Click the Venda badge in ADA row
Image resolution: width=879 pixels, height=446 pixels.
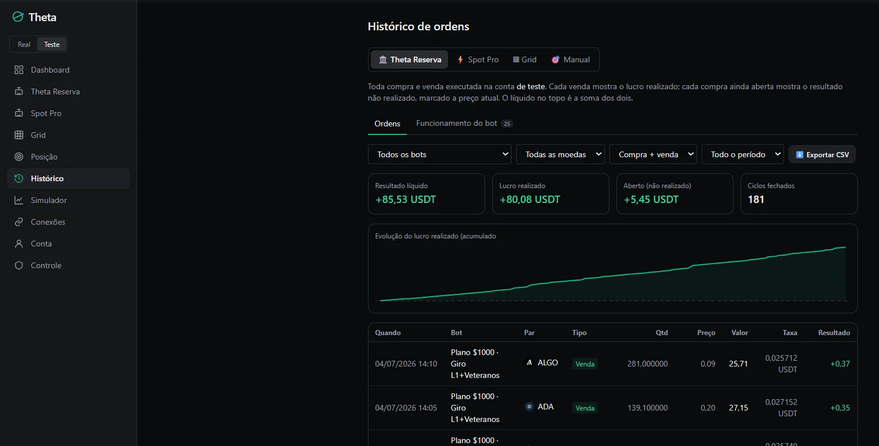585,408
